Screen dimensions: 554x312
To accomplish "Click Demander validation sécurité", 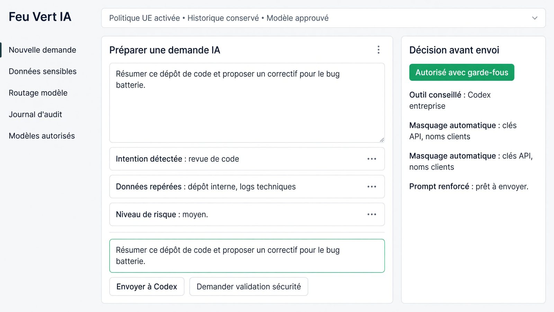I will click(249, 287).
